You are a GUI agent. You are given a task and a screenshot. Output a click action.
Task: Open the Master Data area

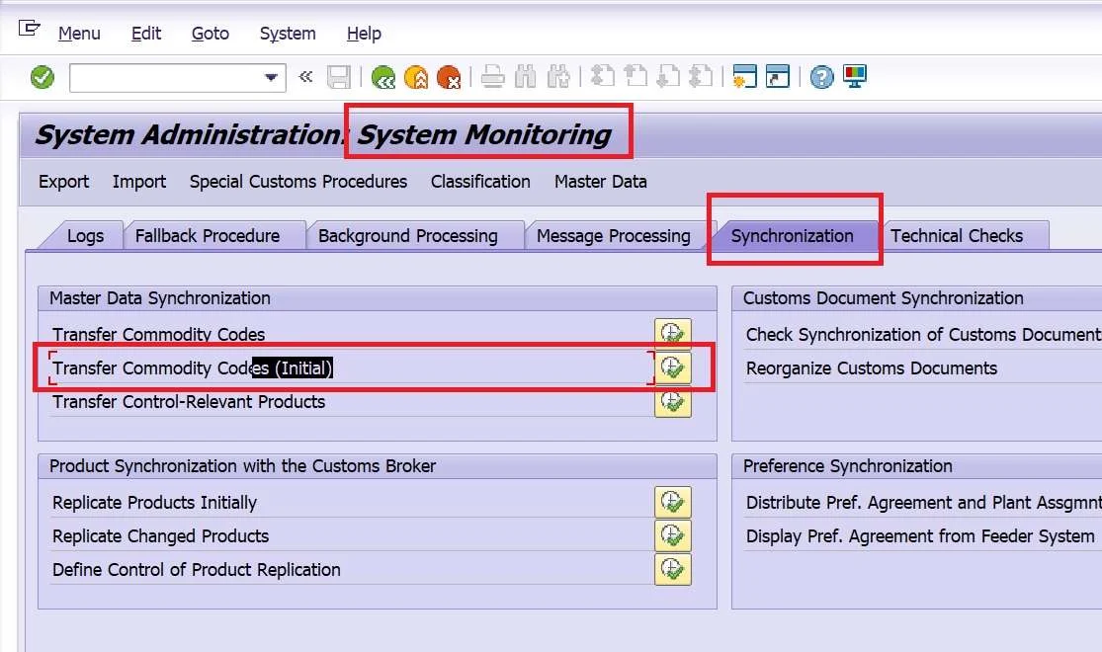[x=601, y=181]
